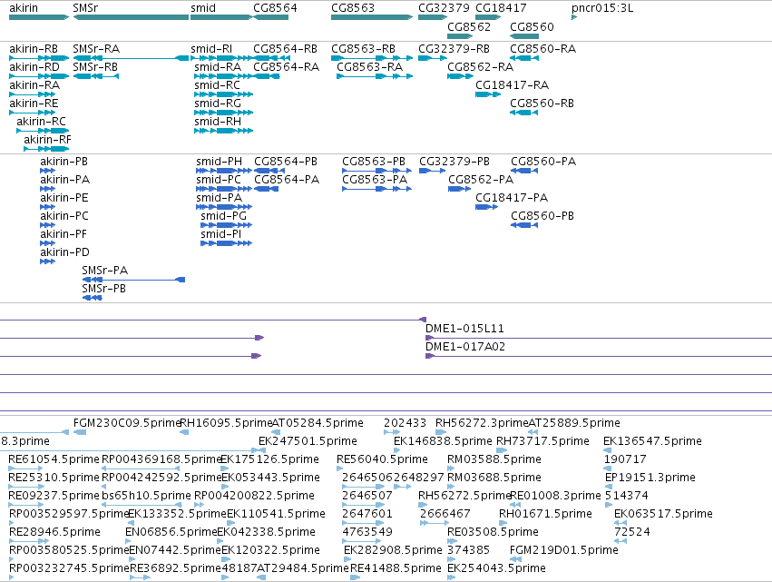772x582 pixels.
Task: Open the smid gene feature
Action: pos(221,17)
